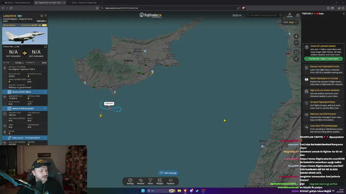Viewport: 346px width, 194px height.
Task: Open map Settings gear
Action: click(130, 181)
